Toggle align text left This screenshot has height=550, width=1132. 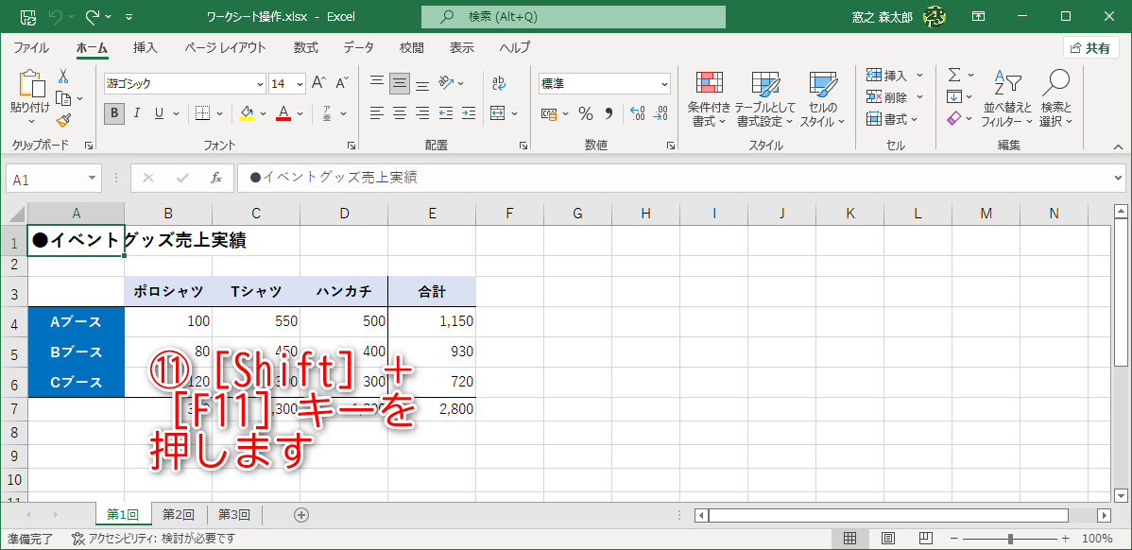pyautogui.click(x=376, y=113)
